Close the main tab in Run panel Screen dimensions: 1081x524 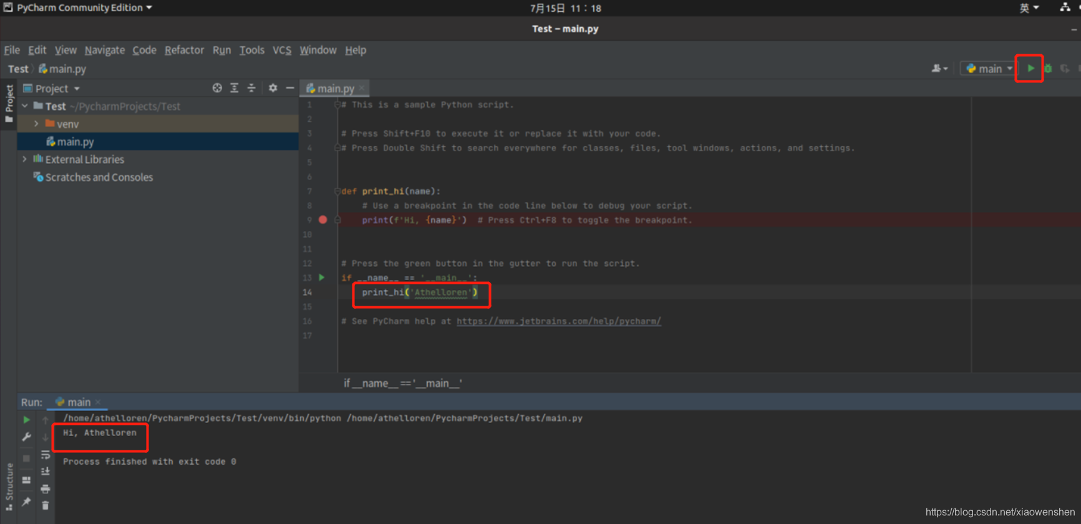pyautogui.click(x=98, y=402)
